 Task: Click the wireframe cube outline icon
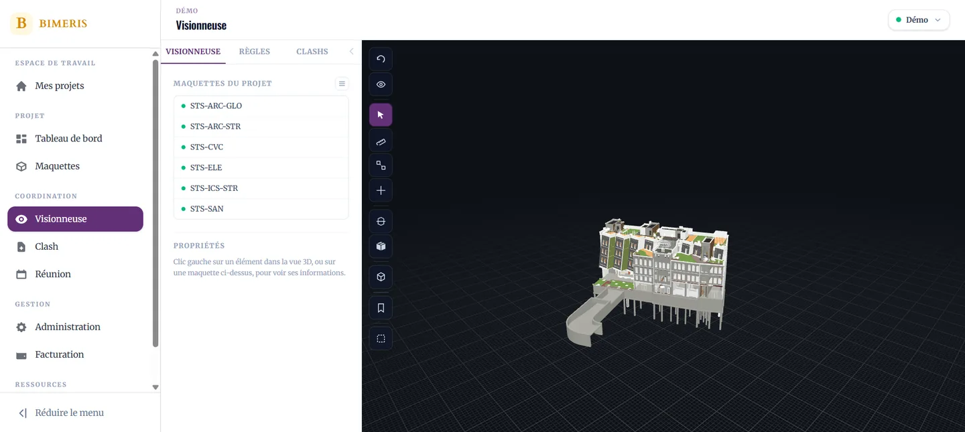[381, 277]
